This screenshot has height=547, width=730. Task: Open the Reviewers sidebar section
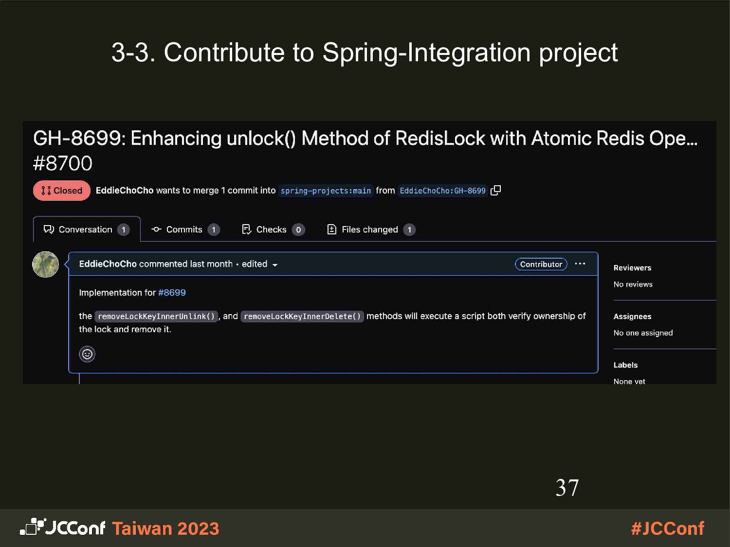pos(632,268)
